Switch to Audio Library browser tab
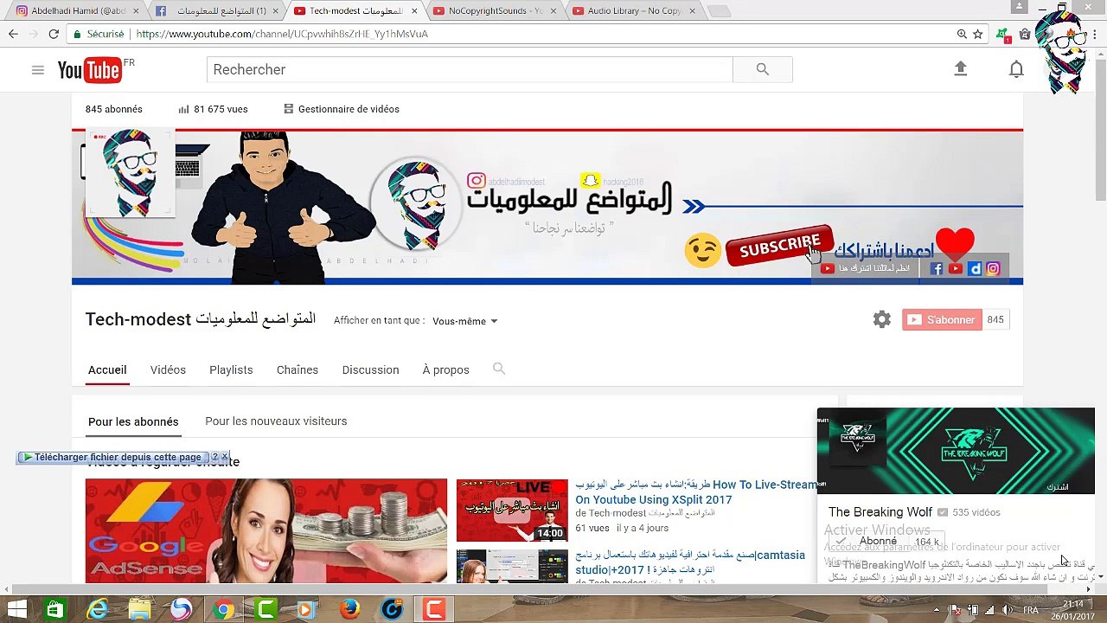Screen dimensions: 1107x623 coord(634,11)
